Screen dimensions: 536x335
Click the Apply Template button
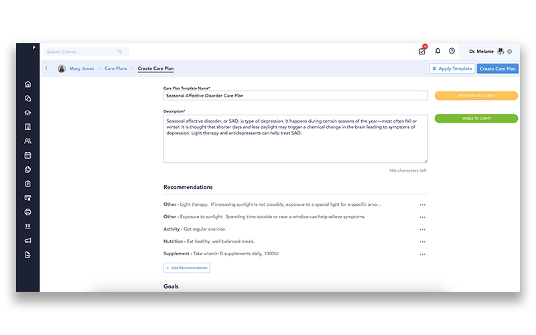(x=452, y=69)
